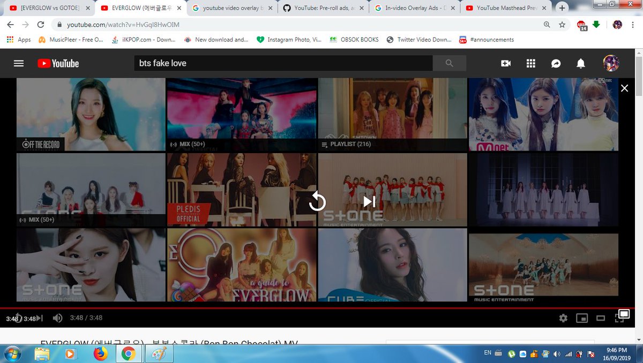This screenshot has height=363, width=643.
Task: Switch to miniplayer mode
Action: 581,318
